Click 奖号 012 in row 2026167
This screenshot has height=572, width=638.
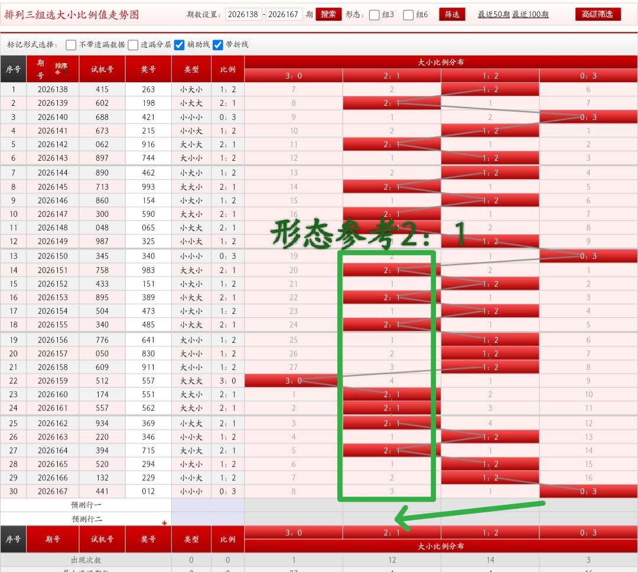(x=148, y=492)
